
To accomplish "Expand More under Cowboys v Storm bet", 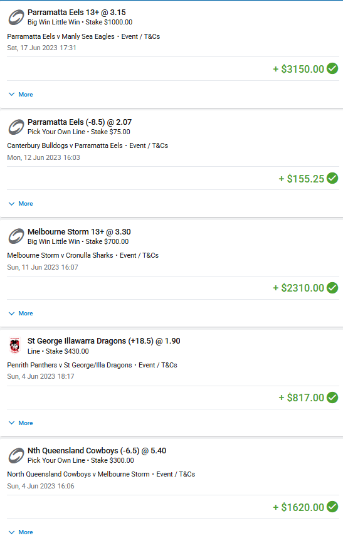I will (x=21, y=532).
